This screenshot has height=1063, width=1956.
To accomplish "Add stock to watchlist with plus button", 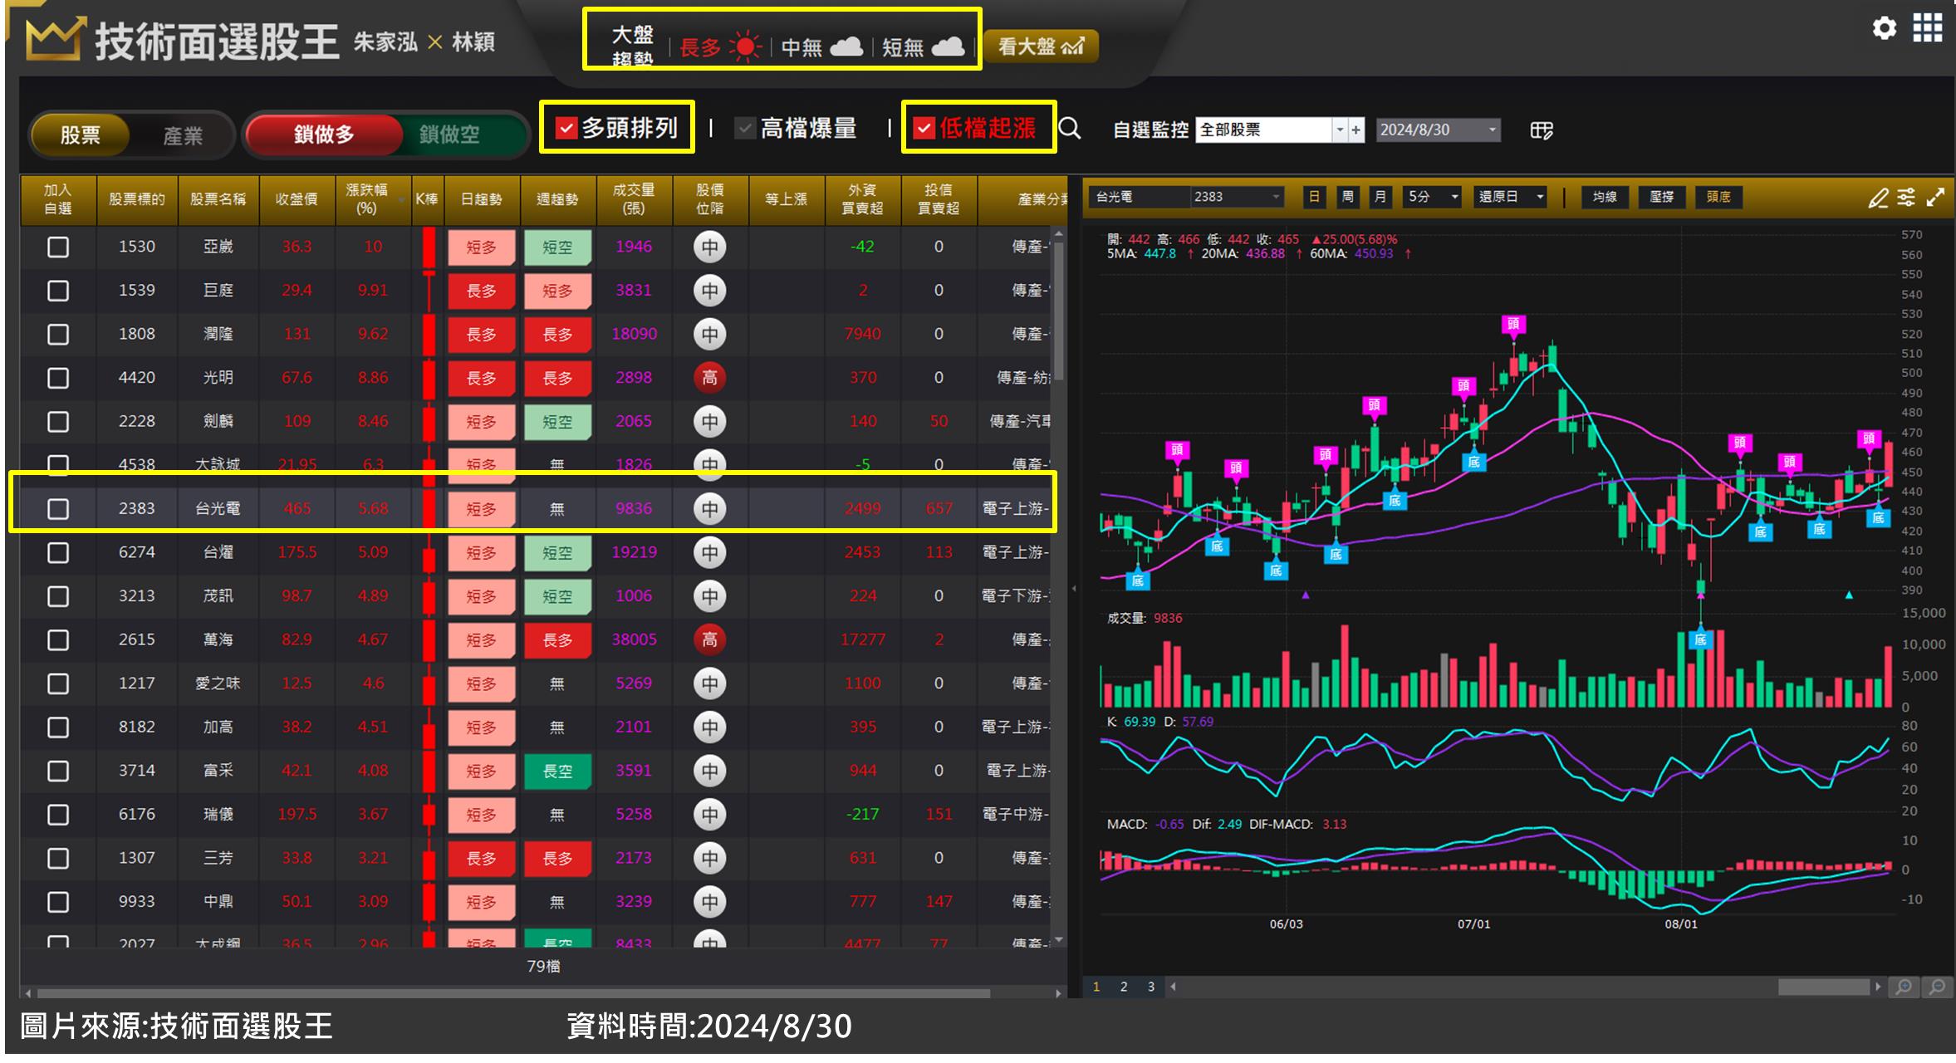I will point(1356,130).
